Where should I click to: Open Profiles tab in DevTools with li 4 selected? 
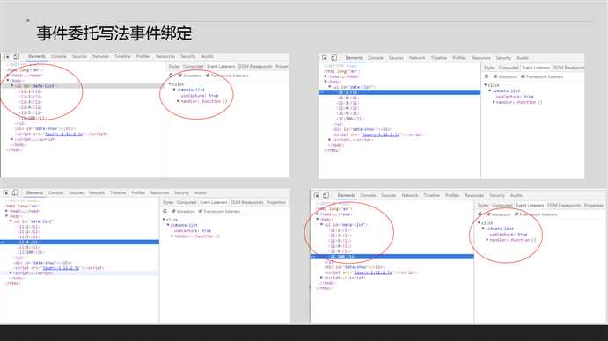coord(137,192)
